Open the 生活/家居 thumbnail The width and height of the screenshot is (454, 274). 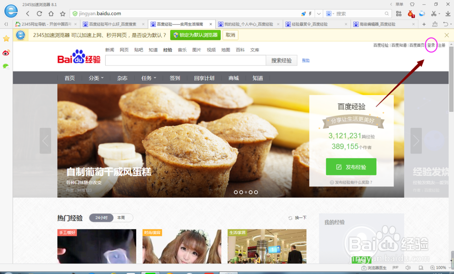267,246
